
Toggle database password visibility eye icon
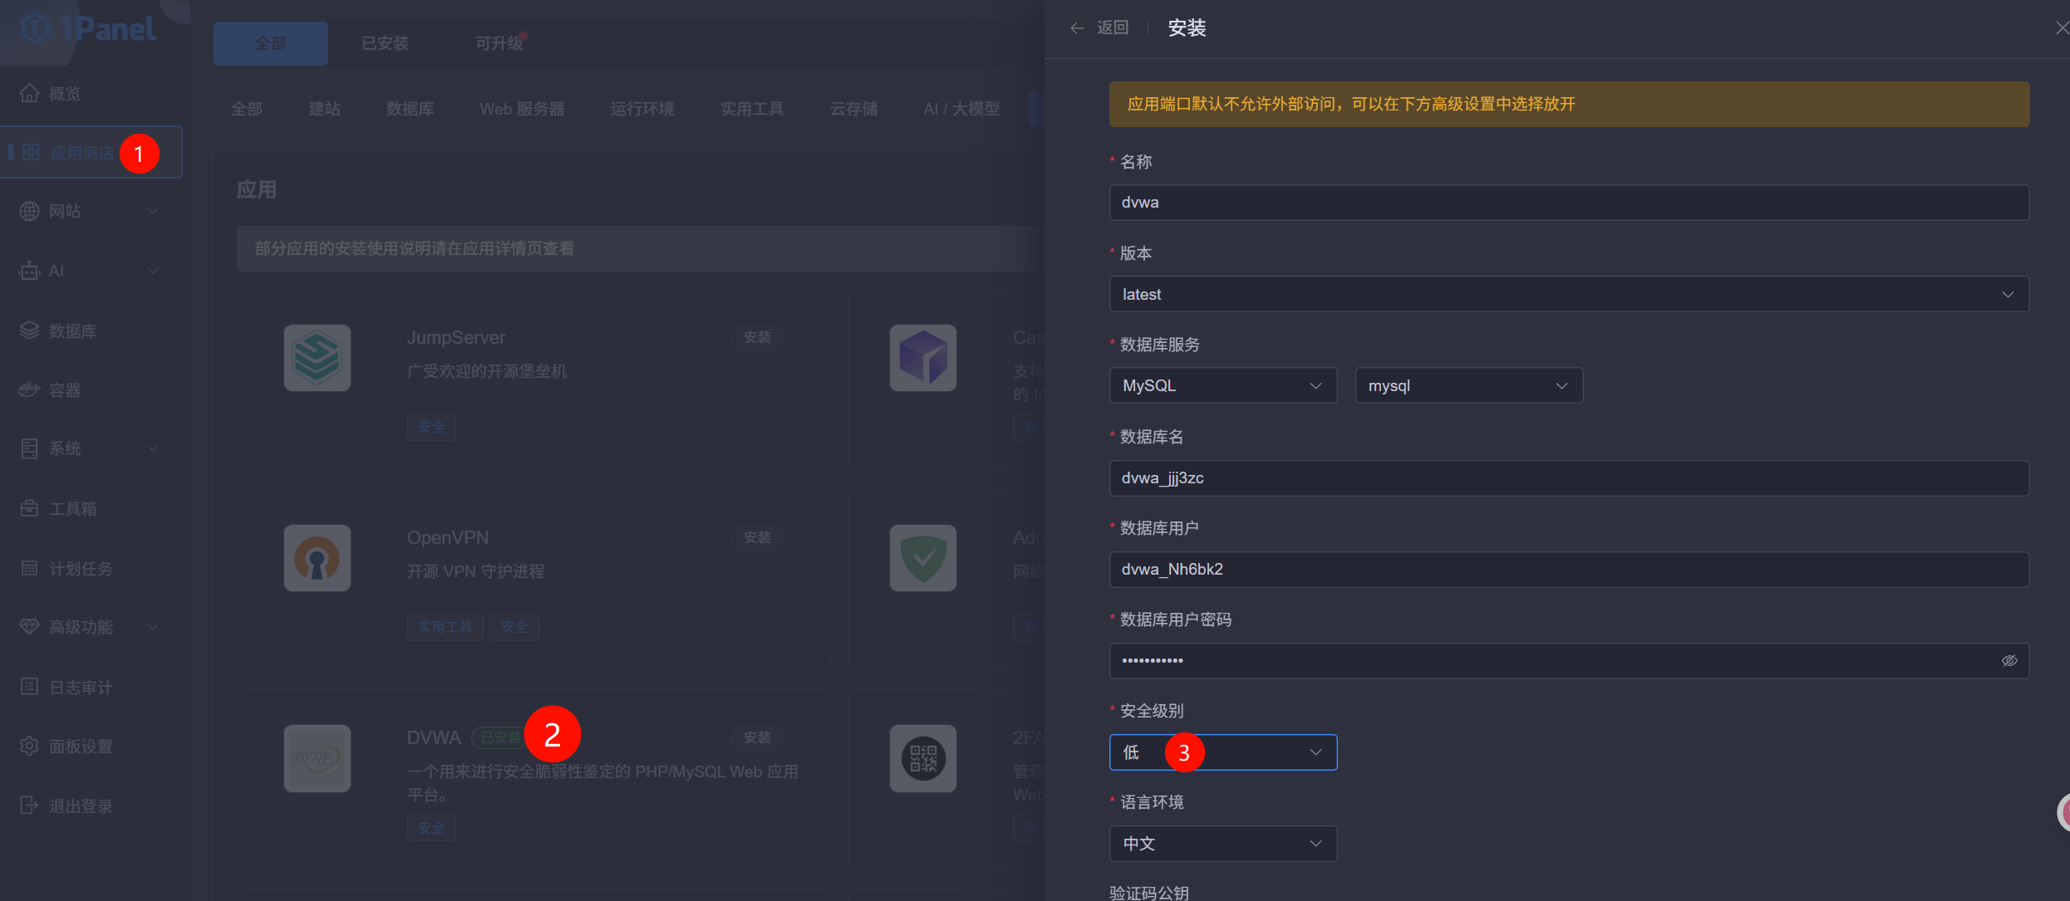coord(2009,661)
